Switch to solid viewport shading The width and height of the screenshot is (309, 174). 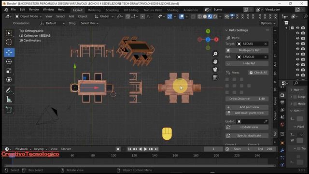[x=205, y=16]
